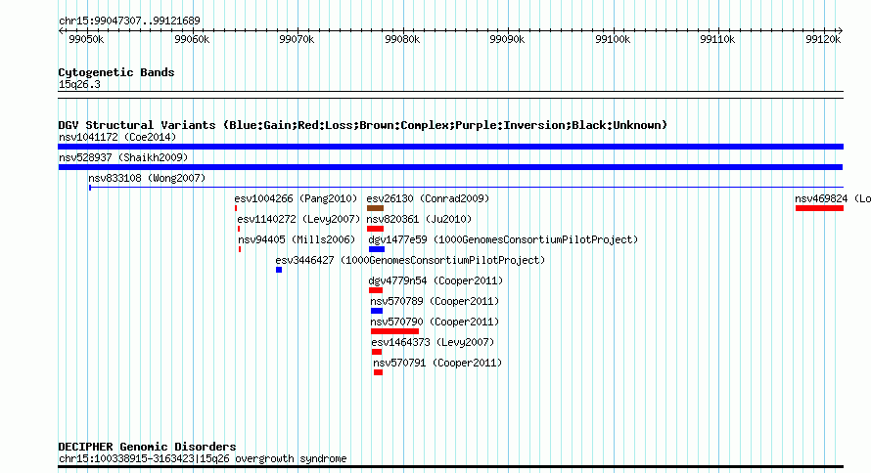Click the DECIPHER overgrowth syndrome black bar
Viewport: 871px width, 473px height.
tap(450, 467)
